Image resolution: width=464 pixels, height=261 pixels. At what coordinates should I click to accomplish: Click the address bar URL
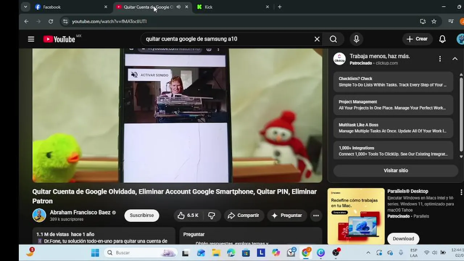click(109, 21)
